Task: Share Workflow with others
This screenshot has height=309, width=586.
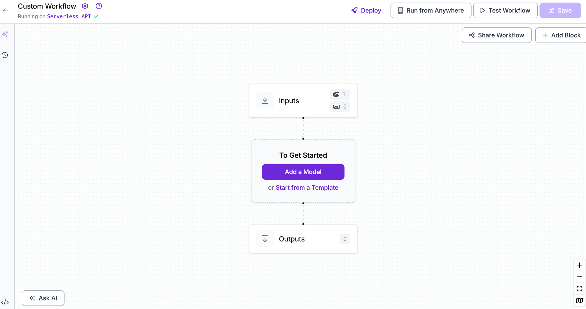Action: pyautogui.click(x=497, y=35)
